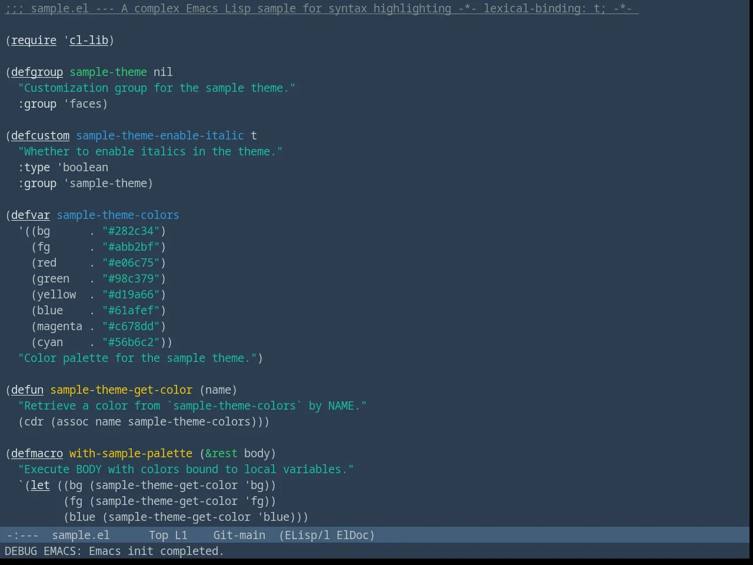Screen dimensions: 753x565
Task: Click the green 'sample-theme' group name after defgroup
Action: tap(108, 72)
